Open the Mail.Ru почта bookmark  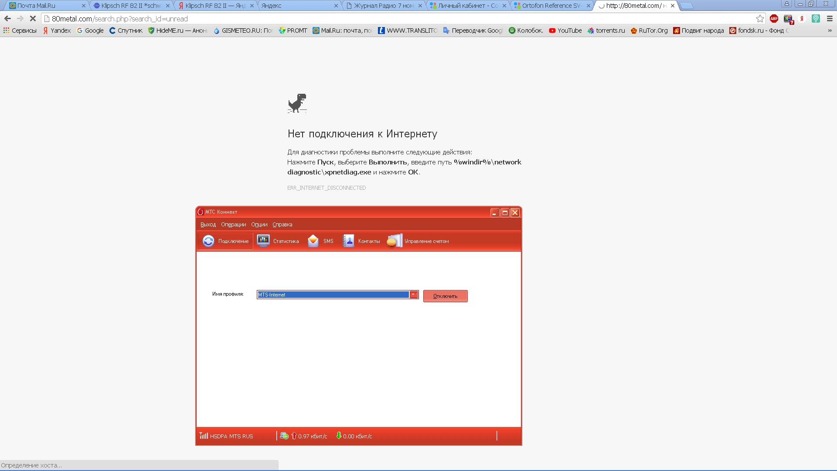[342, 31]
